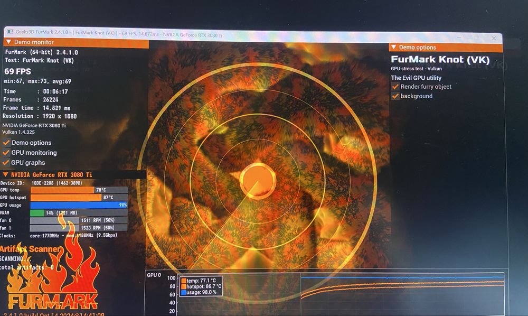
Task: Click the FurMark app icon in title bar
Action: coord(10,32)
